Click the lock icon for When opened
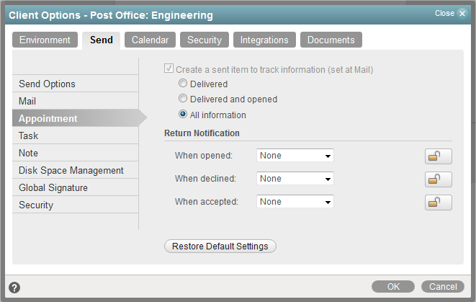The image size is (476, 302). [438, 156]
